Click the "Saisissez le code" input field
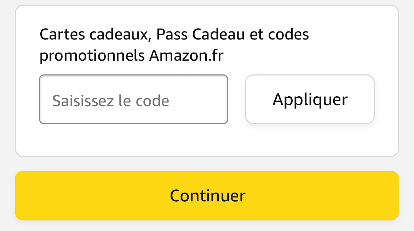Screen dimensions: 414x231 133,99
